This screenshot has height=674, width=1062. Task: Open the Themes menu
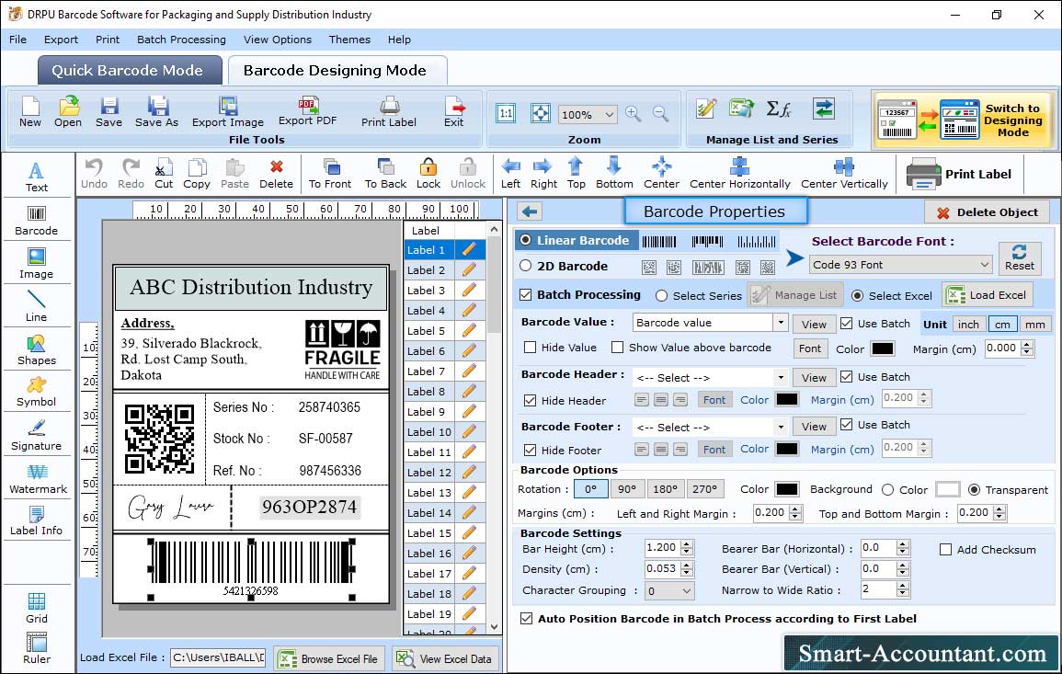[349, 40]
